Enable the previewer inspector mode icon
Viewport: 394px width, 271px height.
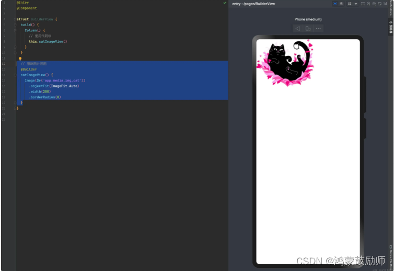click(x=335, y=4)
